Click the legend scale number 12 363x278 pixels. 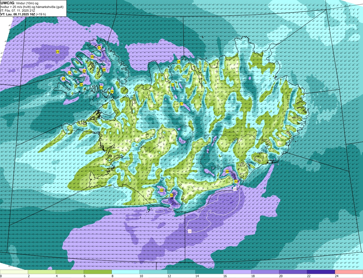pyautogui.click(x=169, y=276)
